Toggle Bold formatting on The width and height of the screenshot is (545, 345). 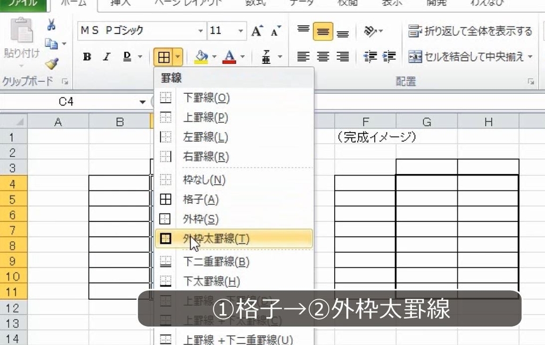pos(87,56)
